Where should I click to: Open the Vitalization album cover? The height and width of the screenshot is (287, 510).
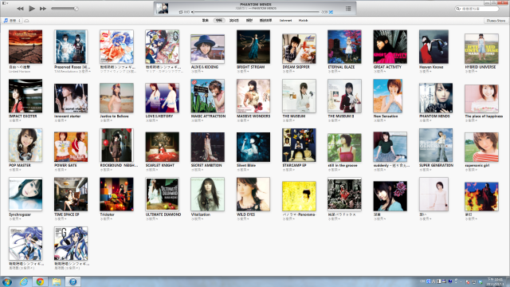pyautogui.click(x=207, y=194)
